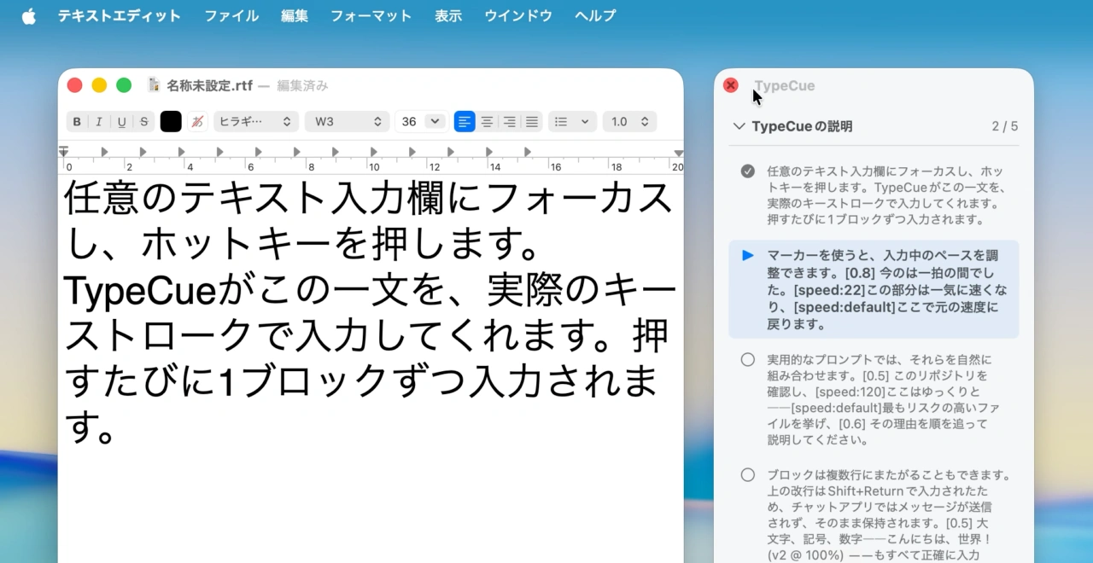Toggle strikethrough formatting (S)
The width and height of the screenshot is (1093, 563).
coord(143,122)
